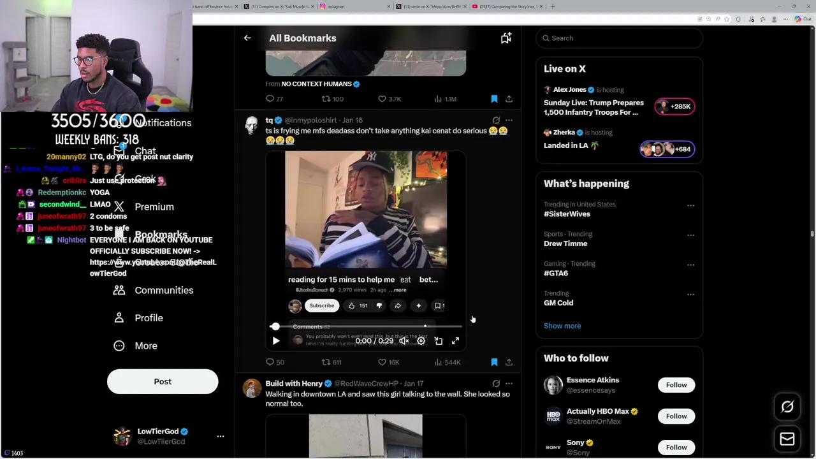
Task: Remove bookmark from tq's post
Action: click(x=494, y=362)
